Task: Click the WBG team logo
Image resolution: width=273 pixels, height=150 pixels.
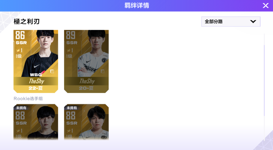Action: [x=36, y=75]
